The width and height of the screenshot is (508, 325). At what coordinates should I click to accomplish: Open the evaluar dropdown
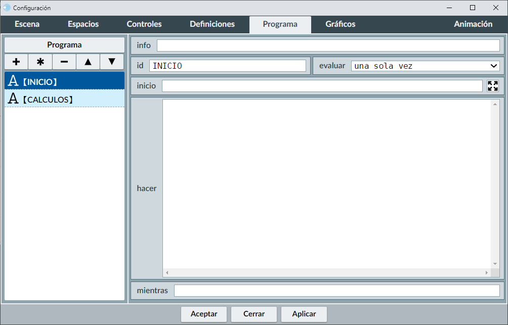[x=425, y=66]
